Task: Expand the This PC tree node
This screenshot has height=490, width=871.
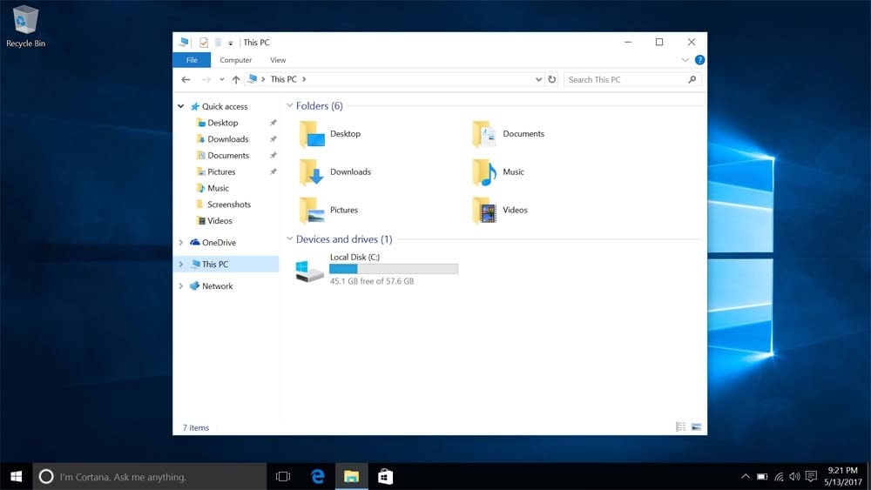Action: 180,264
